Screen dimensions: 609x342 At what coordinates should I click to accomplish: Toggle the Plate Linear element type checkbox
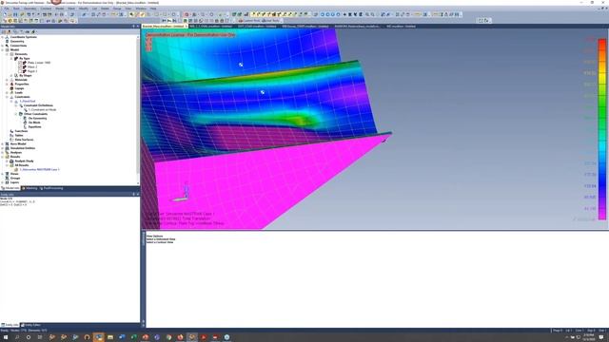pyautogui.click(x=20, y=63)
